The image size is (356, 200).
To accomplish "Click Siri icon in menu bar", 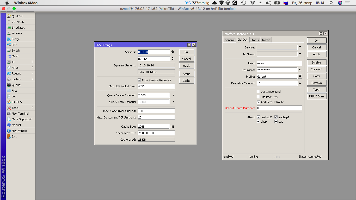I will point(340,3).
